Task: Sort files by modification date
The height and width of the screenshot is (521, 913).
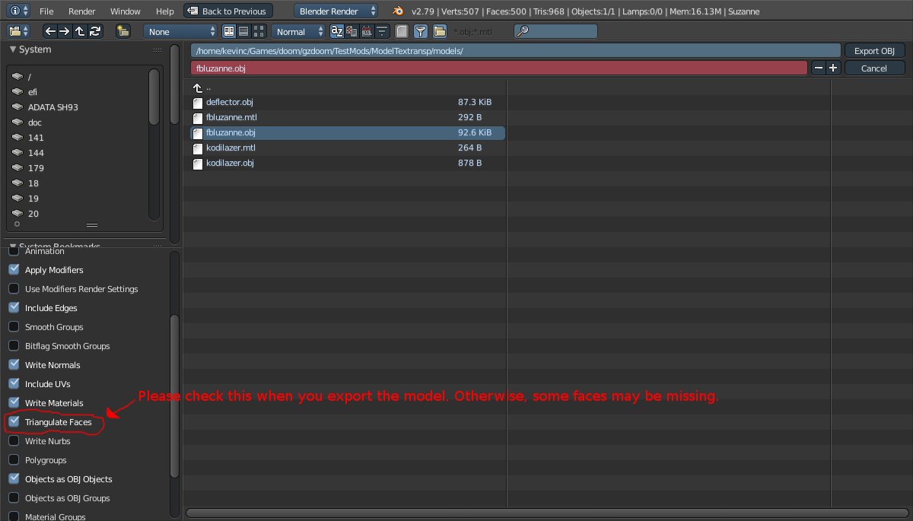Action: click(367, 31)
